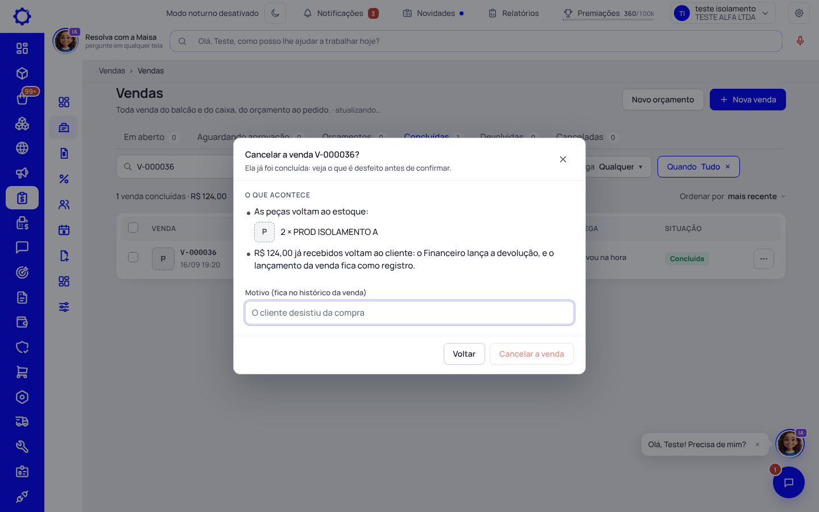The height and width of the screenshot is (512, 819).
Task: Open the three-dots menu for sale V-000036
Action: click(x=764, y=259)
